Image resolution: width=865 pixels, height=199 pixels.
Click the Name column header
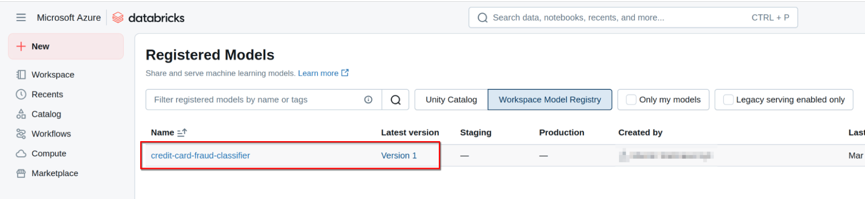click(x=162, y=133)
